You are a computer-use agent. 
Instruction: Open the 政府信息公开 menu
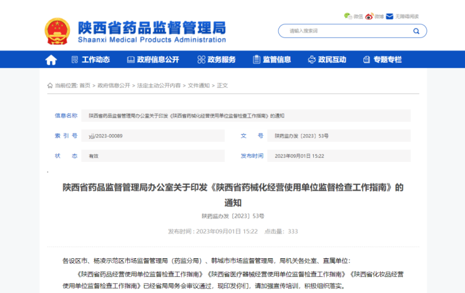click(x=152, y=60)
